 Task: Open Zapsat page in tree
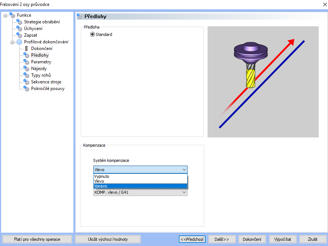[x=30, y=35]
